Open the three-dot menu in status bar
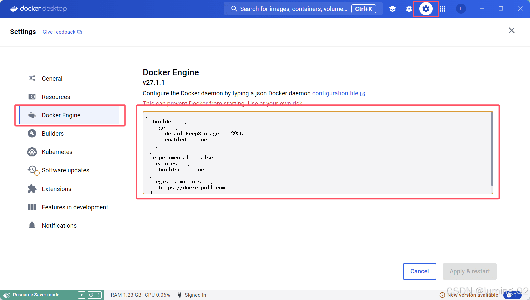Image resolution: width=530 pixels, height=300 pixels. 98,295
